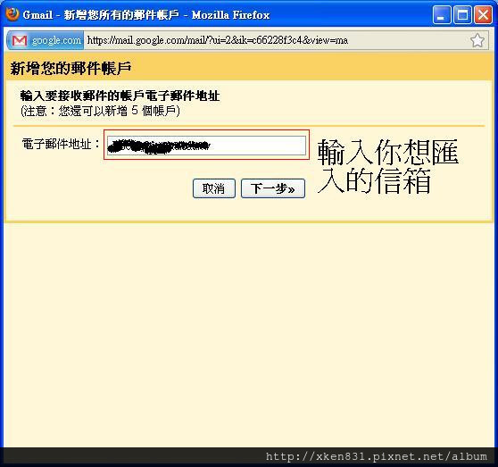
Task: Close the Gmail add account window
Action: pos(483,15)
